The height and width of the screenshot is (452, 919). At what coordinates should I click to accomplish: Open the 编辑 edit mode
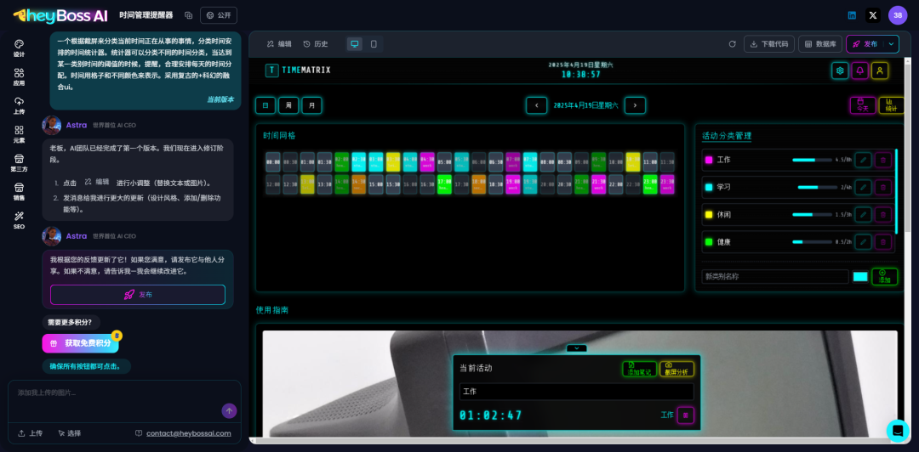point(279,44)
